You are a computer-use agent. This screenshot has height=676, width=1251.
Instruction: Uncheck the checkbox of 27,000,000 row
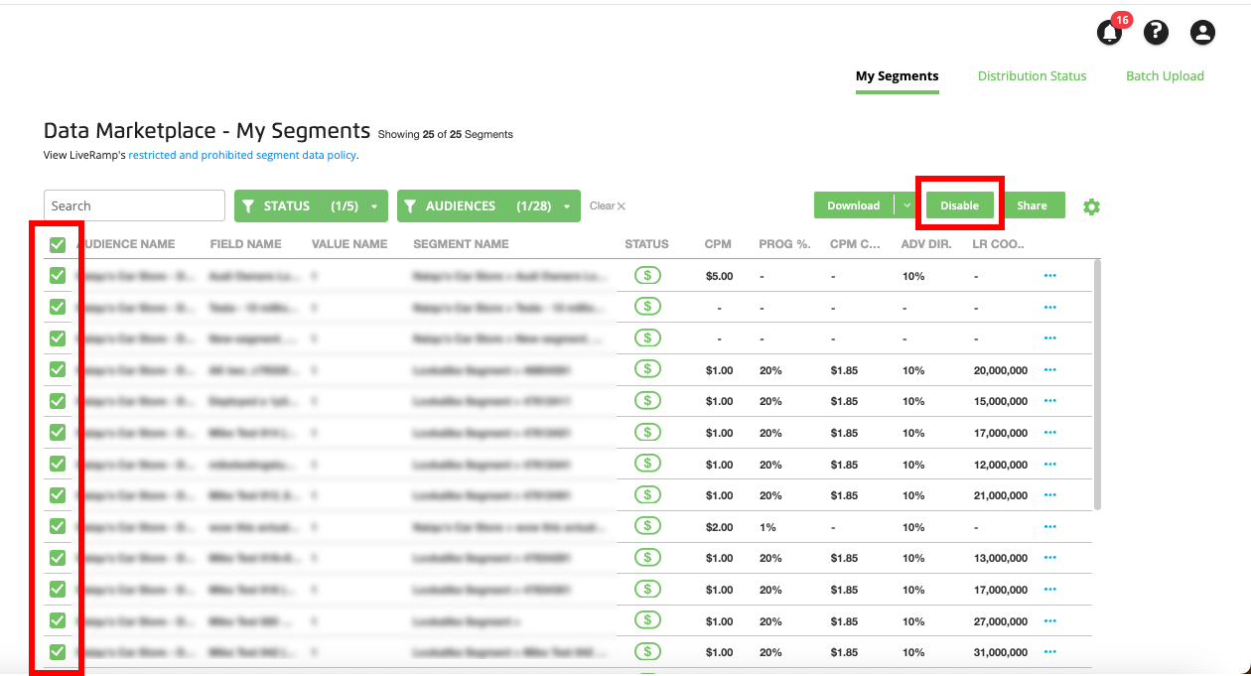(x=58, y=620)
